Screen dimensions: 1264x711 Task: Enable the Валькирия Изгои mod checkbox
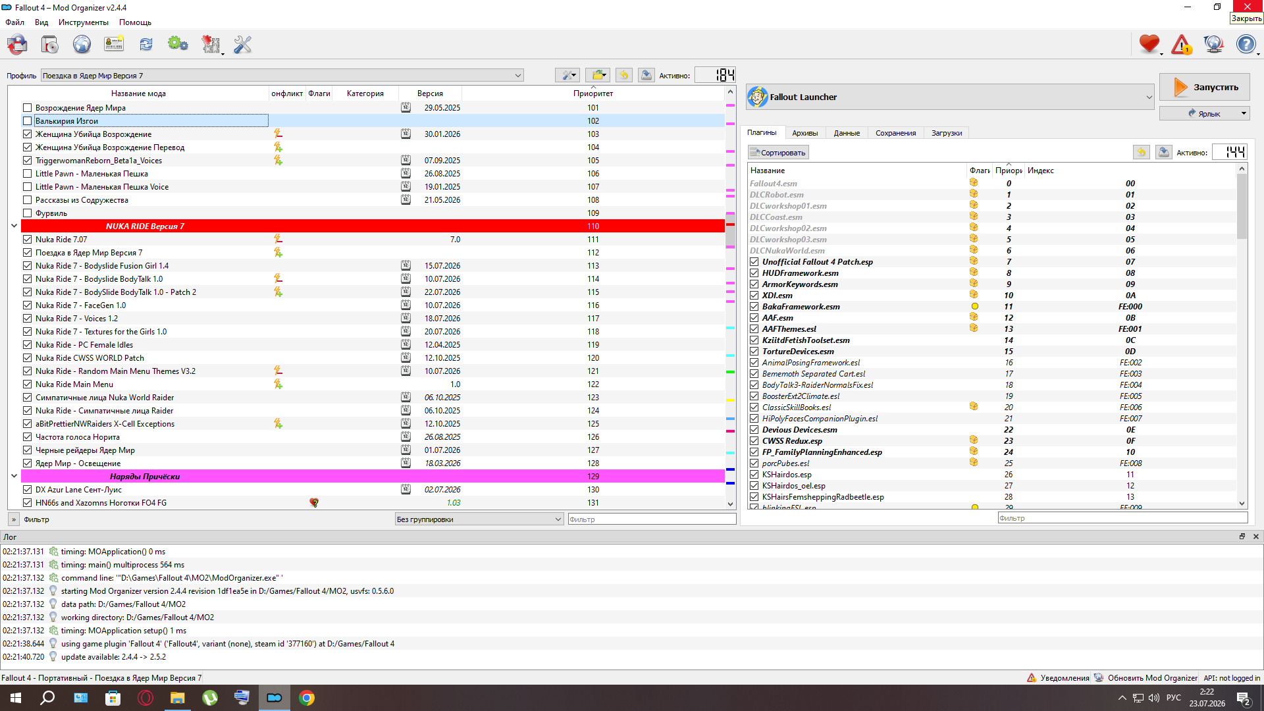pyautogui.click(x=27, y=121)
